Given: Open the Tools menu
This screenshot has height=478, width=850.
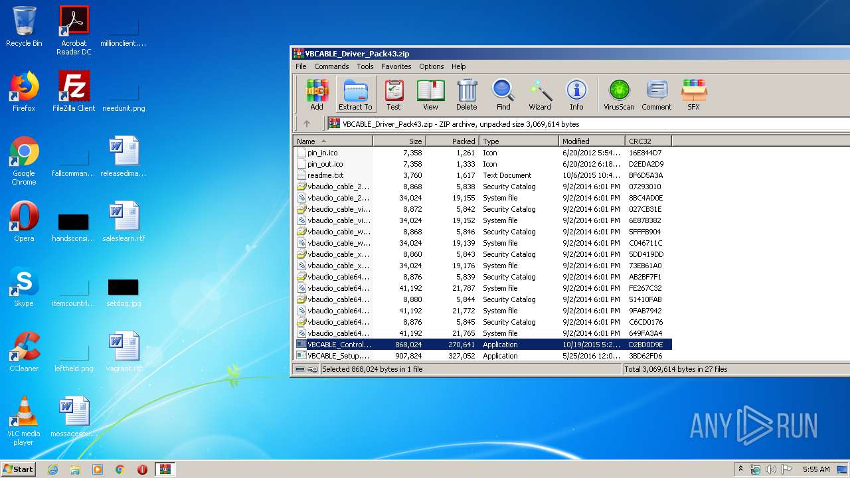Looking at the screenshot, I should pyautogui.click(x=365, y=66).
